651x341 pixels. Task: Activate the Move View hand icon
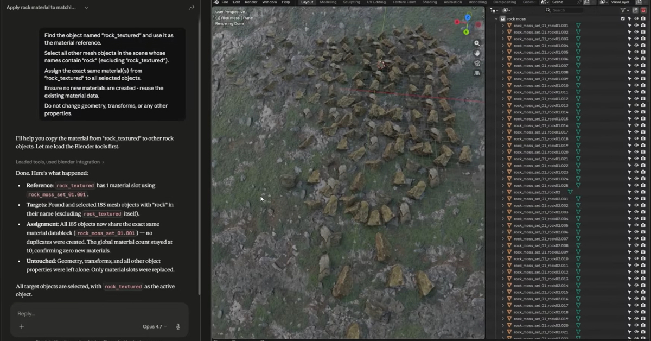click(x=477, y=53)
